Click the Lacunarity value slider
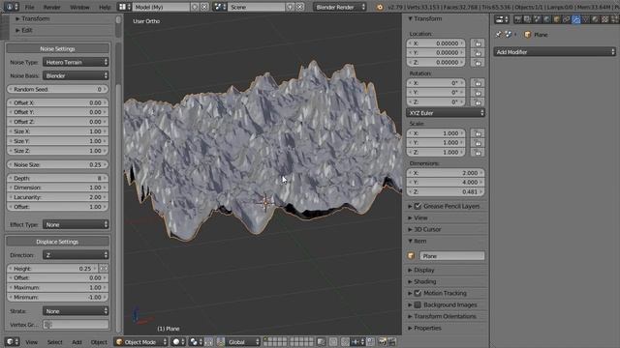 58,197
